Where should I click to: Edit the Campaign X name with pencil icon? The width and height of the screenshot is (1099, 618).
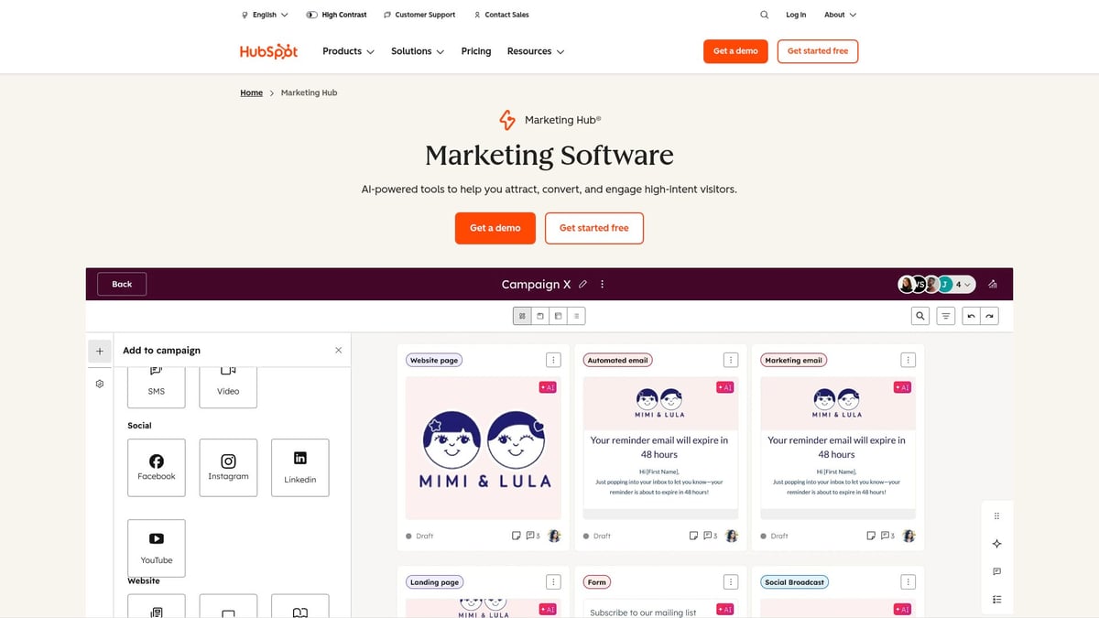(x=583, y=285)
